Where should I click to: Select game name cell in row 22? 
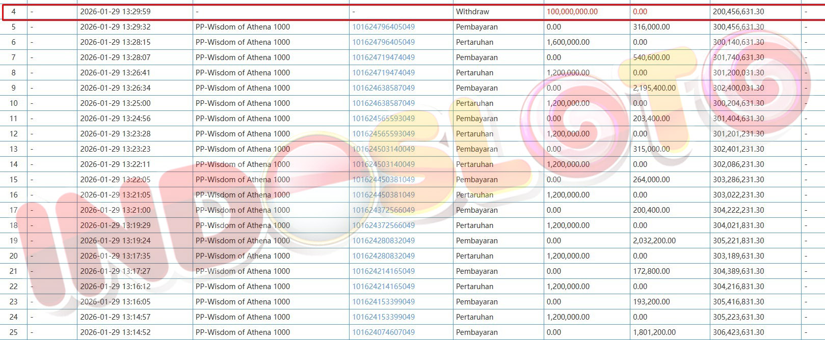click(x=243, y=287)
